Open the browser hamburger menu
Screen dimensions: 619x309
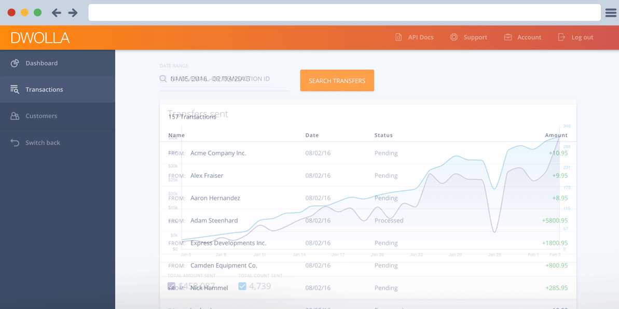610,12
